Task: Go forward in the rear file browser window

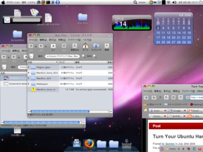Action: coord(14,57)
